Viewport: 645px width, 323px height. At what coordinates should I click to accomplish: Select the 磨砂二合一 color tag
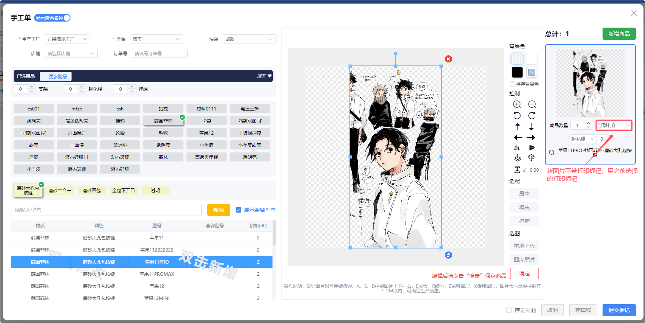click(x=60, y=190)
